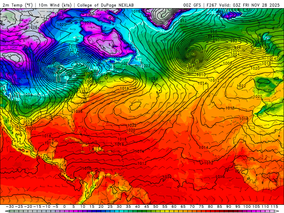Click the 1032 isobar pressure label

click(28, 107)
